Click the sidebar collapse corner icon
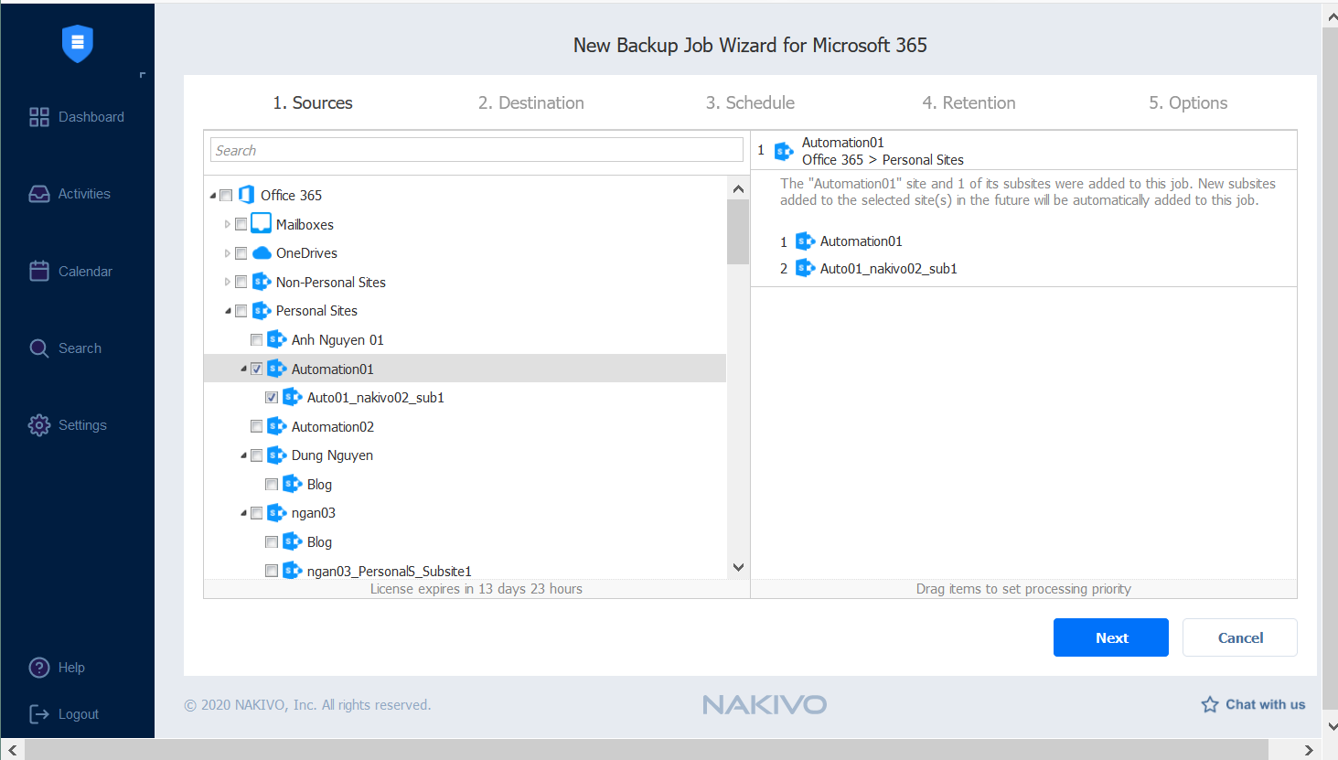Viewport: 1338px width, 760px height. pyautogui.click(x=142, y=75)
